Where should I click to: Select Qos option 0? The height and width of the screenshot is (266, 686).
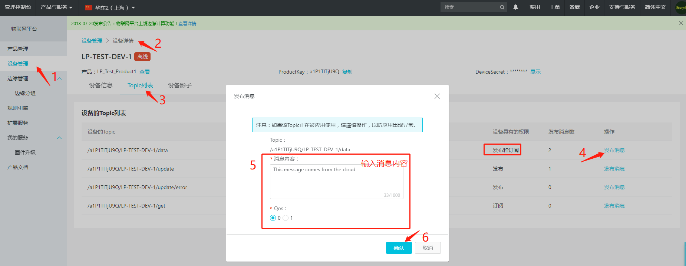point(273,218)
